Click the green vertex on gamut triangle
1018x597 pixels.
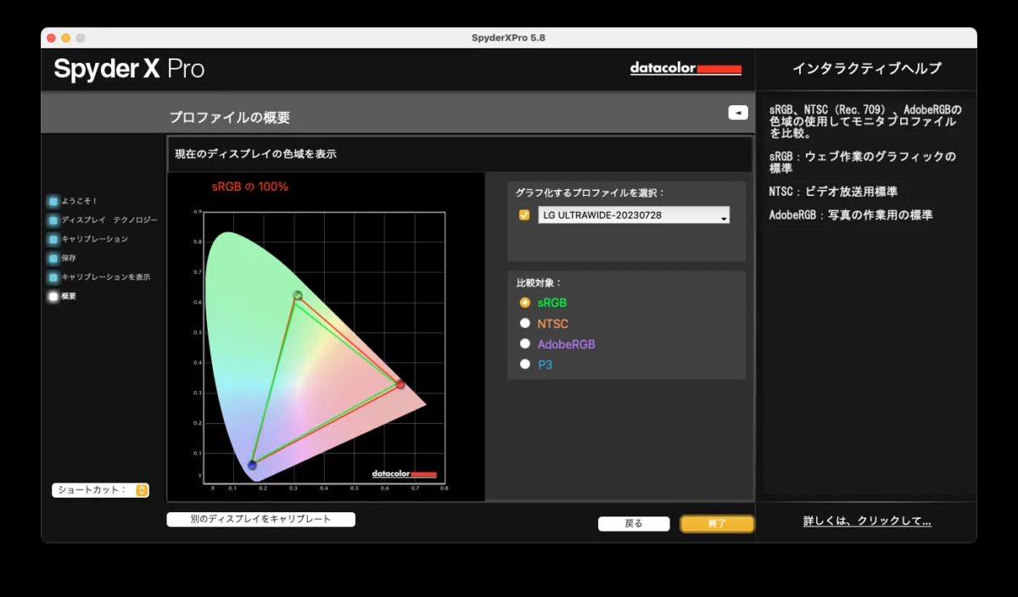click(x=298, y=295)
